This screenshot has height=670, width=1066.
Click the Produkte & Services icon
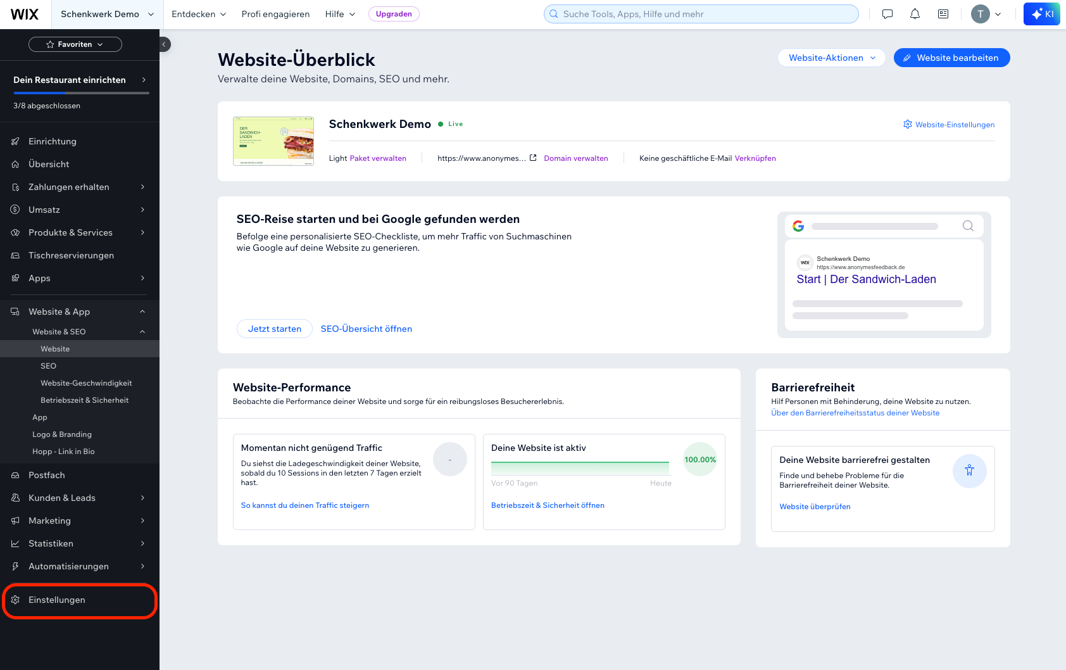coord(15,232)
